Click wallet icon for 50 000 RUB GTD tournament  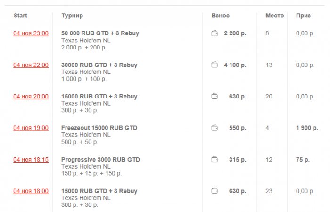215,33
